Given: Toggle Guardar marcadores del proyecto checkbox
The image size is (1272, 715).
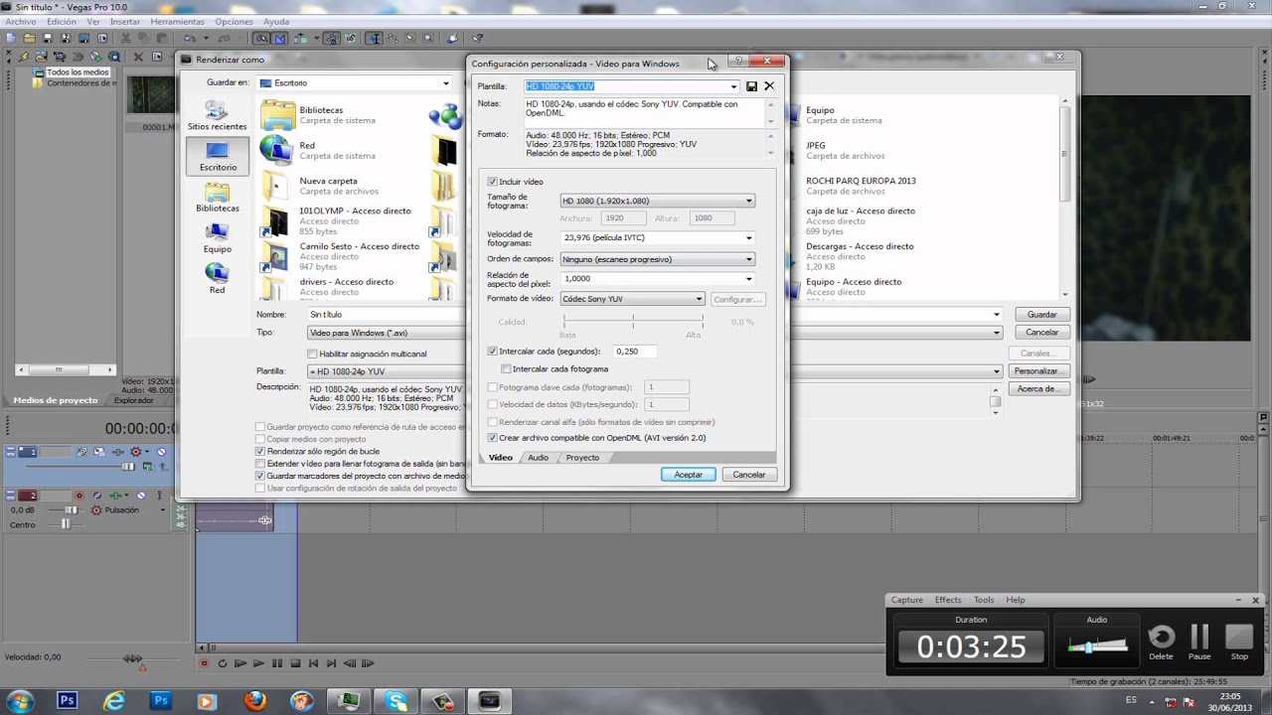Looking at the screenshot, I should coord(260,477).
